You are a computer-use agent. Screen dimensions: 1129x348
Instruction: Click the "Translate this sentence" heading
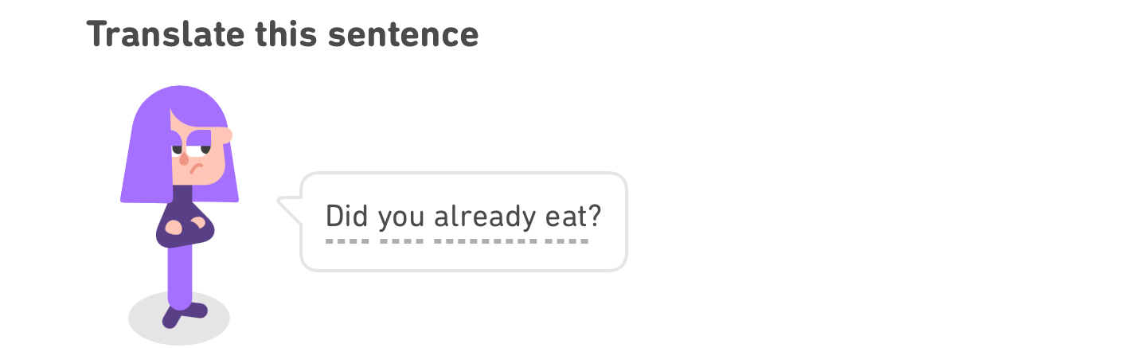pos(282,34)
